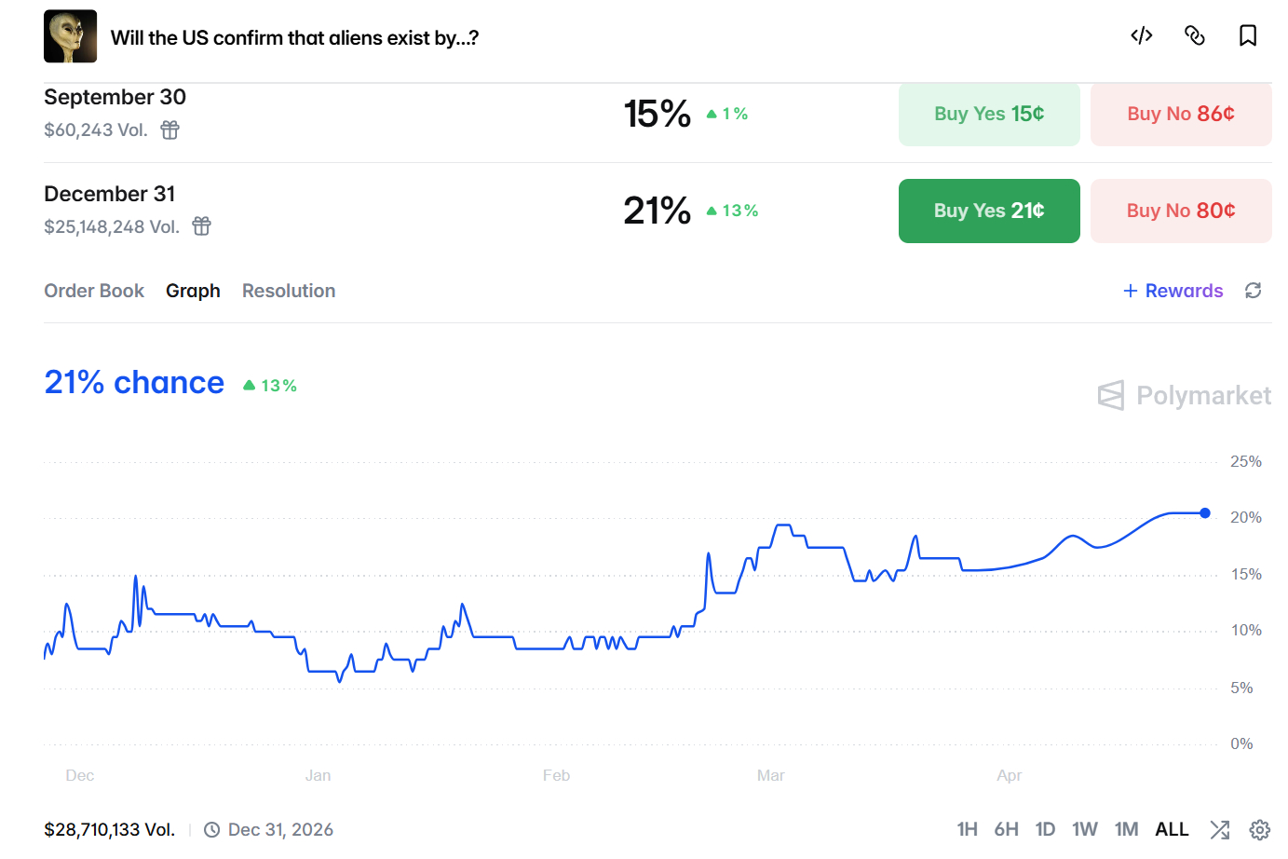Click the embed code icon

1142,35
